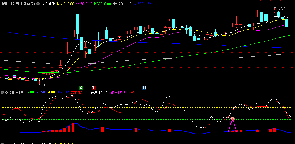Screen dimensions: 295x144
Task: Open the dropdown arrow beside 涨停霸王枪F indicator
Action: click(2, 92)
